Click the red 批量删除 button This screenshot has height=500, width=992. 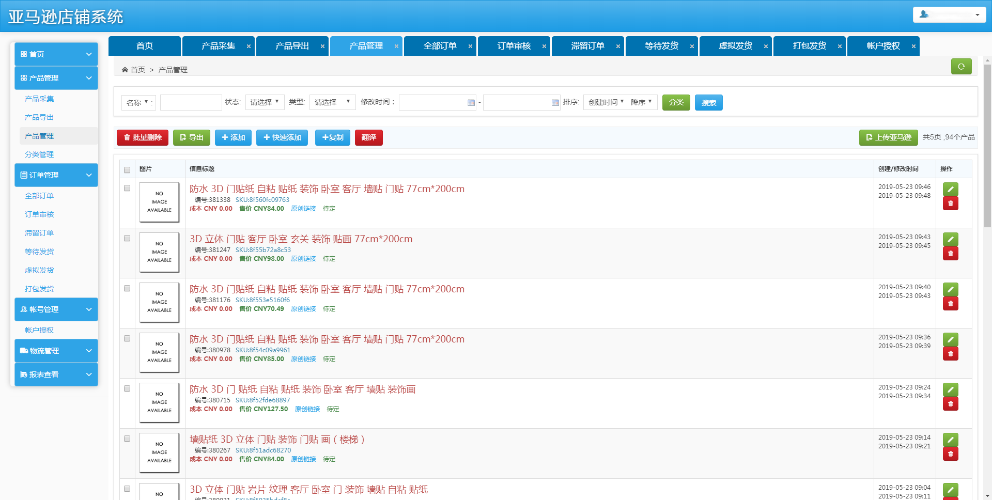143,137
